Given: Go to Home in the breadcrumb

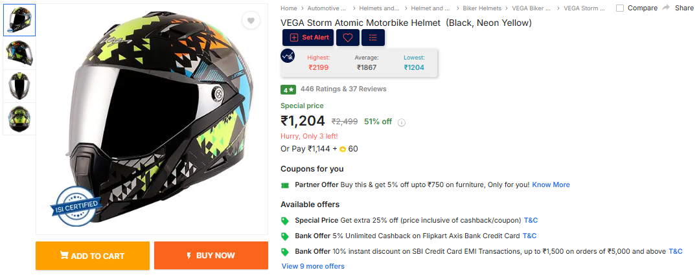Looking at the screenshot, I should click(289, 8).
